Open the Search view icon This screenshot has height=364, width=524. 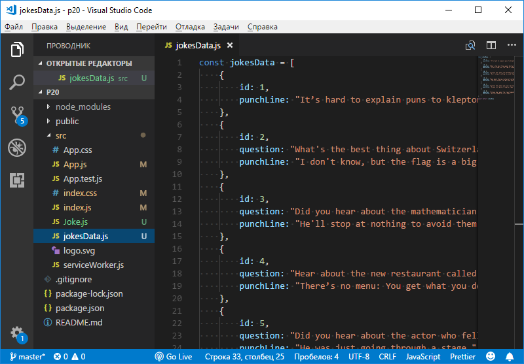click(x=17, y=82)
